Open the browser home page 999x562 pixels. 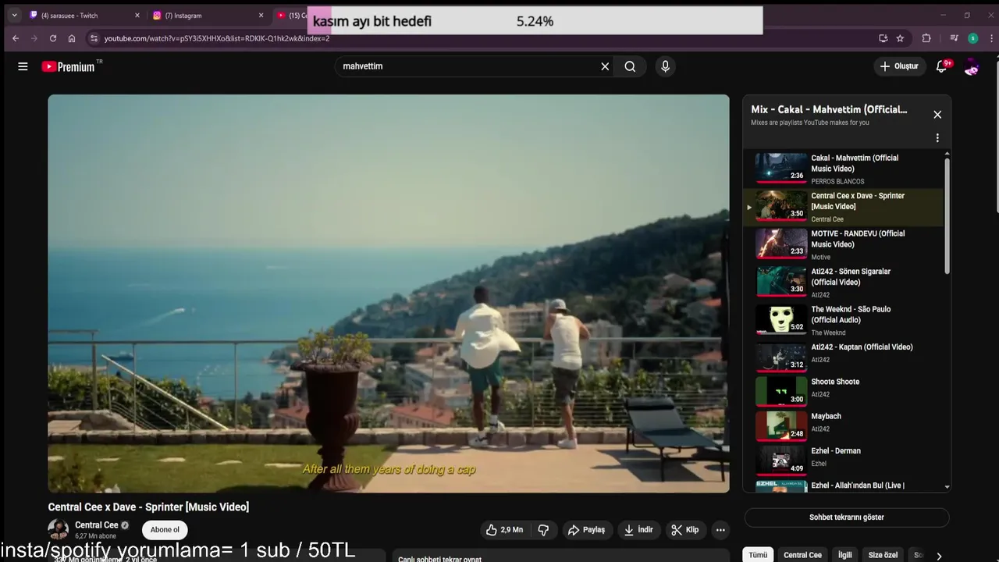(x=72, y=38)
